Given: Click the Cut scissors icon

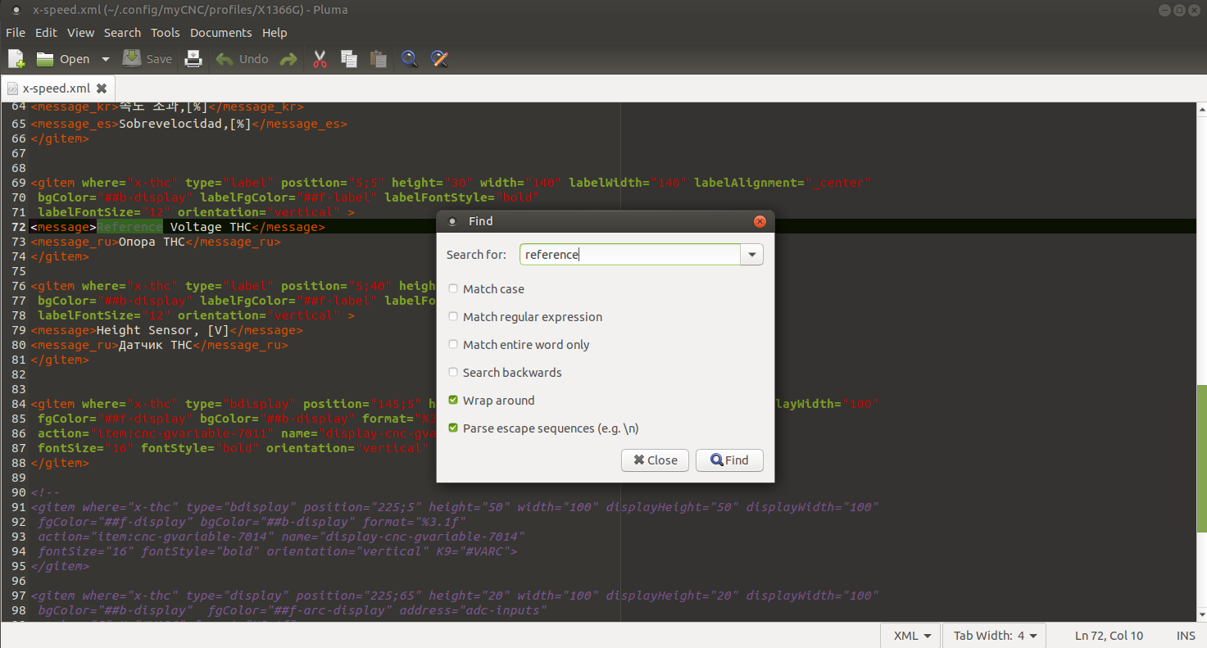Looking at the screenshot, I should coord(320,59).
